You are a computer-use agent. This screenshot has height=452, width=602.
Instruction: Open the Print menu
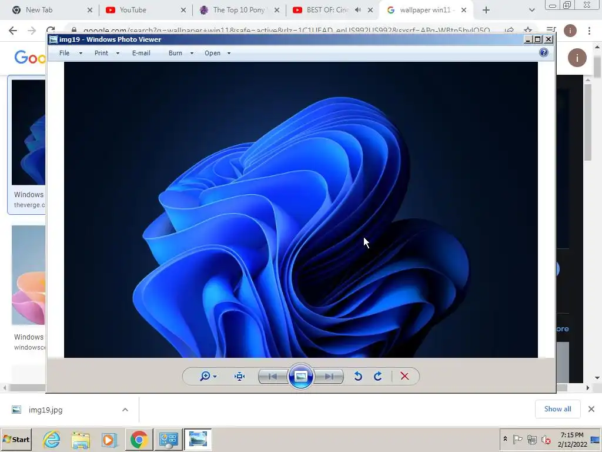[101, 53]
